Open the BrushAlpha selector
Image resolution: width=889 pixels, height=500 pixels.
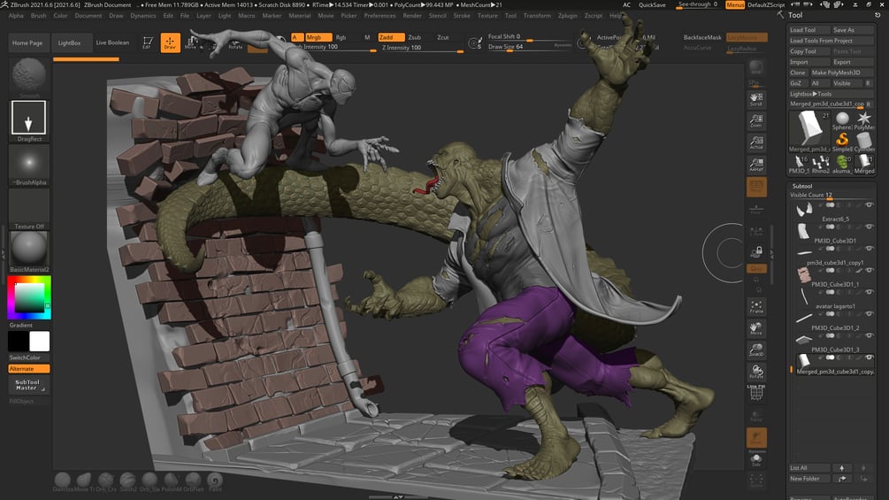[x=29, y=165]
